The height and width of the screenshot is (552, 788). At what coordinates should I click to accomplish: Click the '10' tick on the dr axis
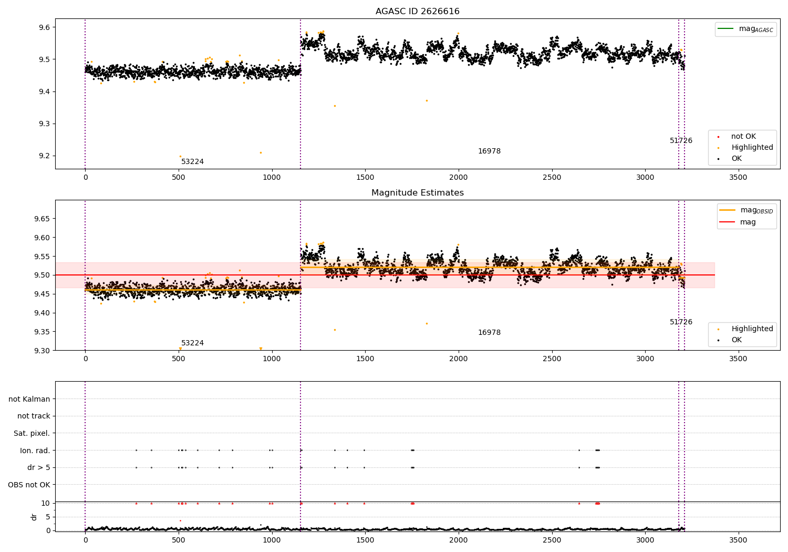tap(46, 503)
